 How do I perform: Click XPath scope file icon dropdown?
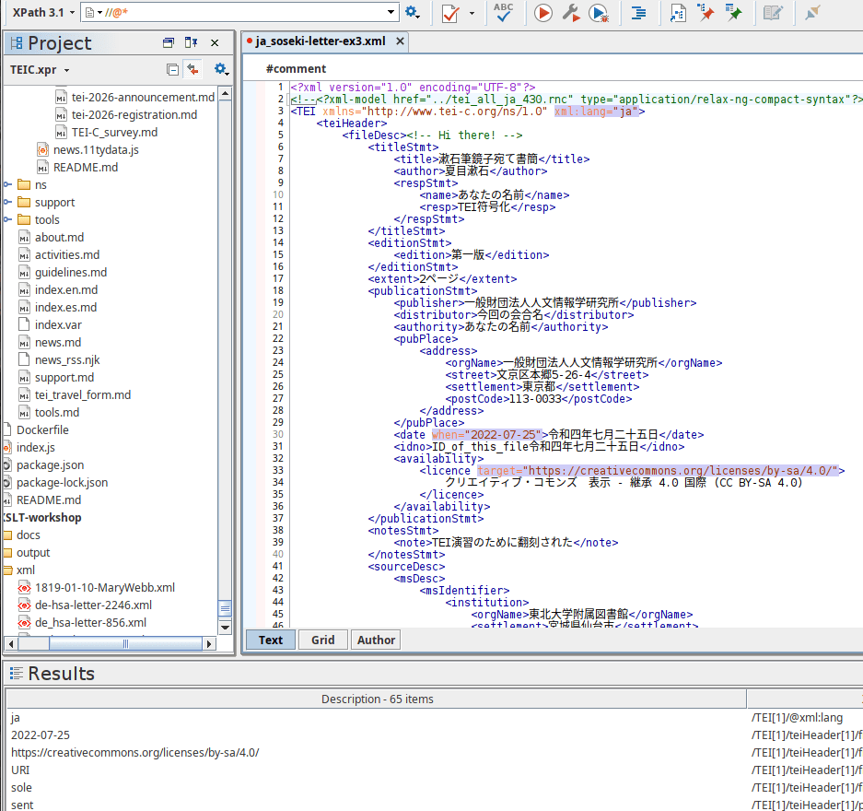click(x=93, y=12)
